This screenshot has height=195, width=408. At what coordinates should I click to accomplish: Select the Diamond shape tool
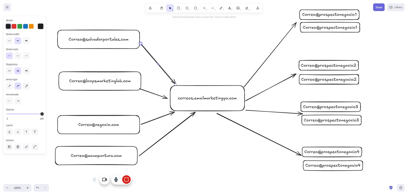(187, 8)
